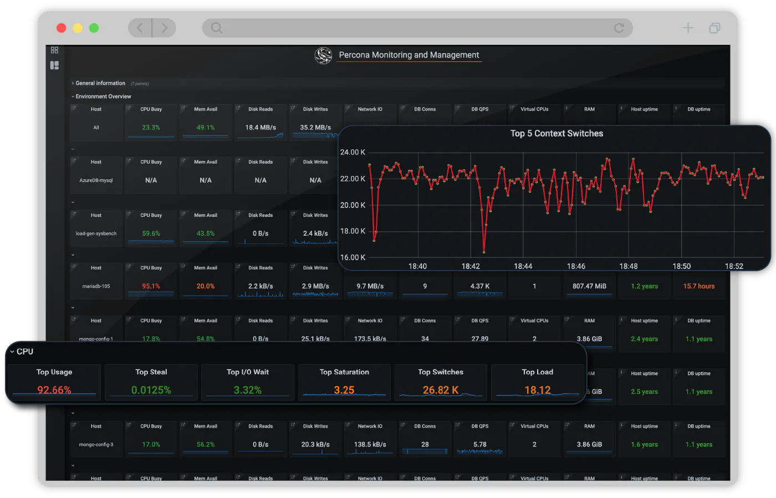Click the row chevron below the load-gen-sysbench row
Screen dimensions: 776x498
tap(73, 255)
